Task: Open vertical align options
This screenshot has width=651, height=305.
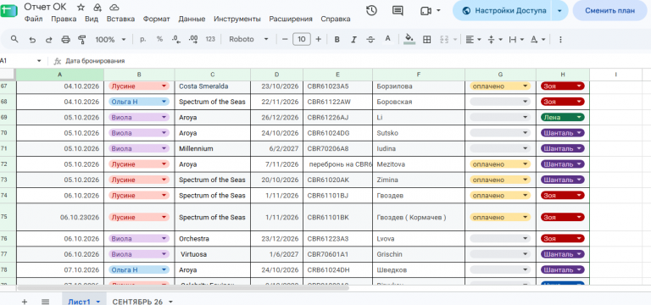Action: point(495,40)
